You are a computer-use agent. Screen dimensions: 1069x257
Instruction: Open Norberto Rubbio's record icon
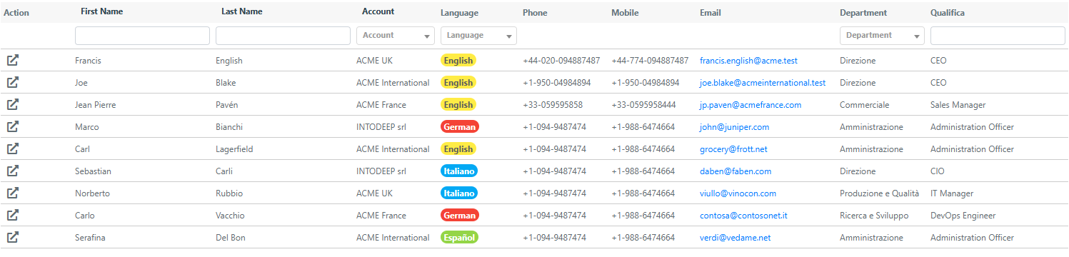point(13,193)
